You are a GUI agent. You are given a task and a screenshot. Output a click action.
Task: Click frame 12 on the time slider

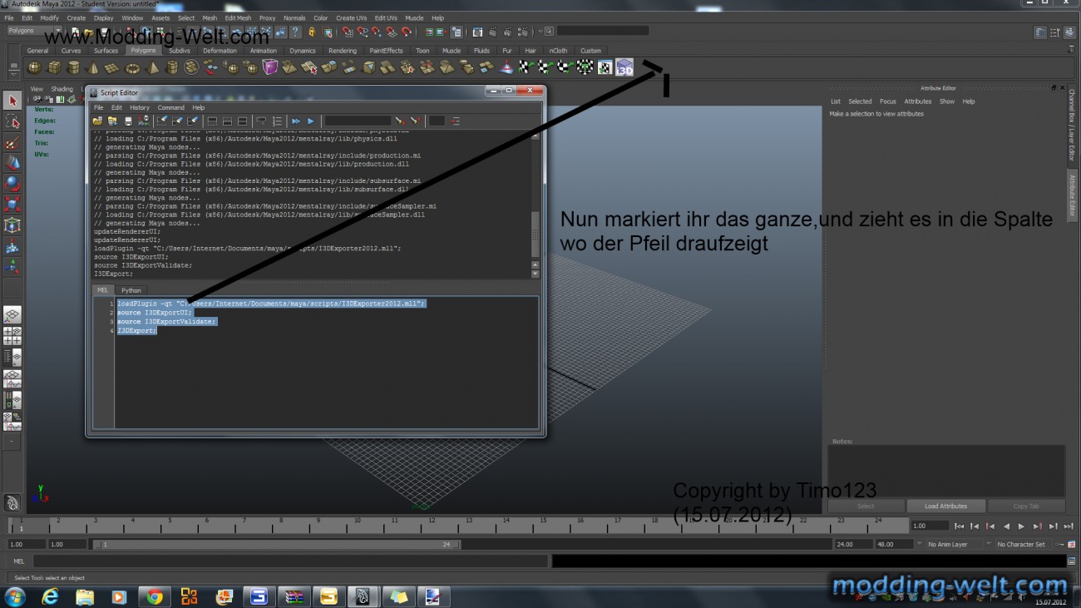click(x=431, y=525)
